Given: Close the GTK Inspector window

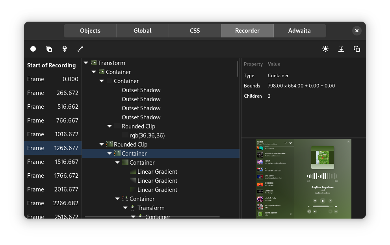Looking at the screenshot, I should click(x=357, y=30).
